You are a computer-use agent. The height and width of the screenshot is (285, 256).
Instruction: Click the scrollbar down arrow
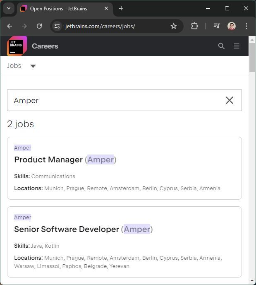point(252,281)
